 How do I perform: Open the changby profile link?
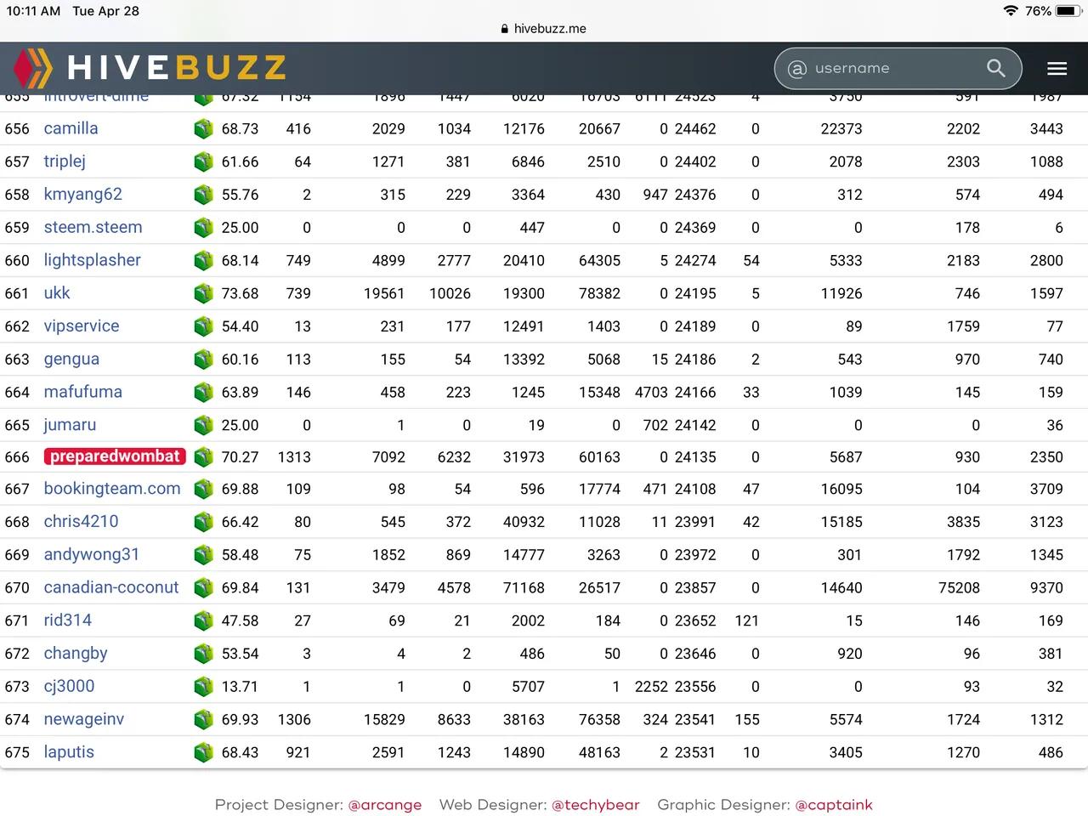pos(76,654)
